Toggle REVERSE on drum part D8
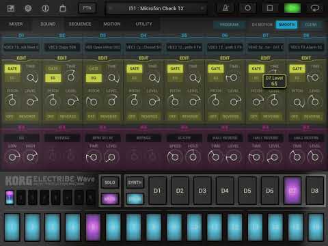This screenshot has width=328, height=246. (x=312, y=117)
